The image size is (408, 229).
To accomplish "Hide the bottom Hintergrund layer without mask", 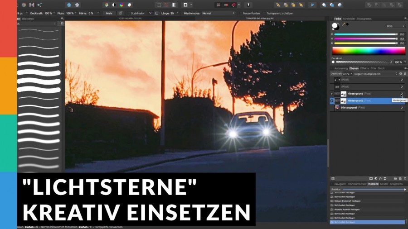I will click(402, 108).
